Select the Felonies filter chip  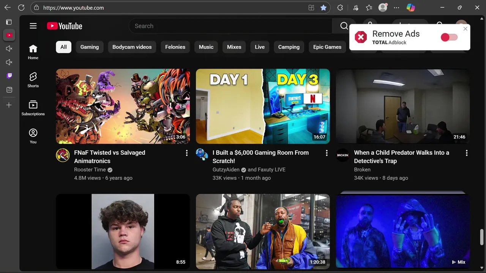point(175,47)
